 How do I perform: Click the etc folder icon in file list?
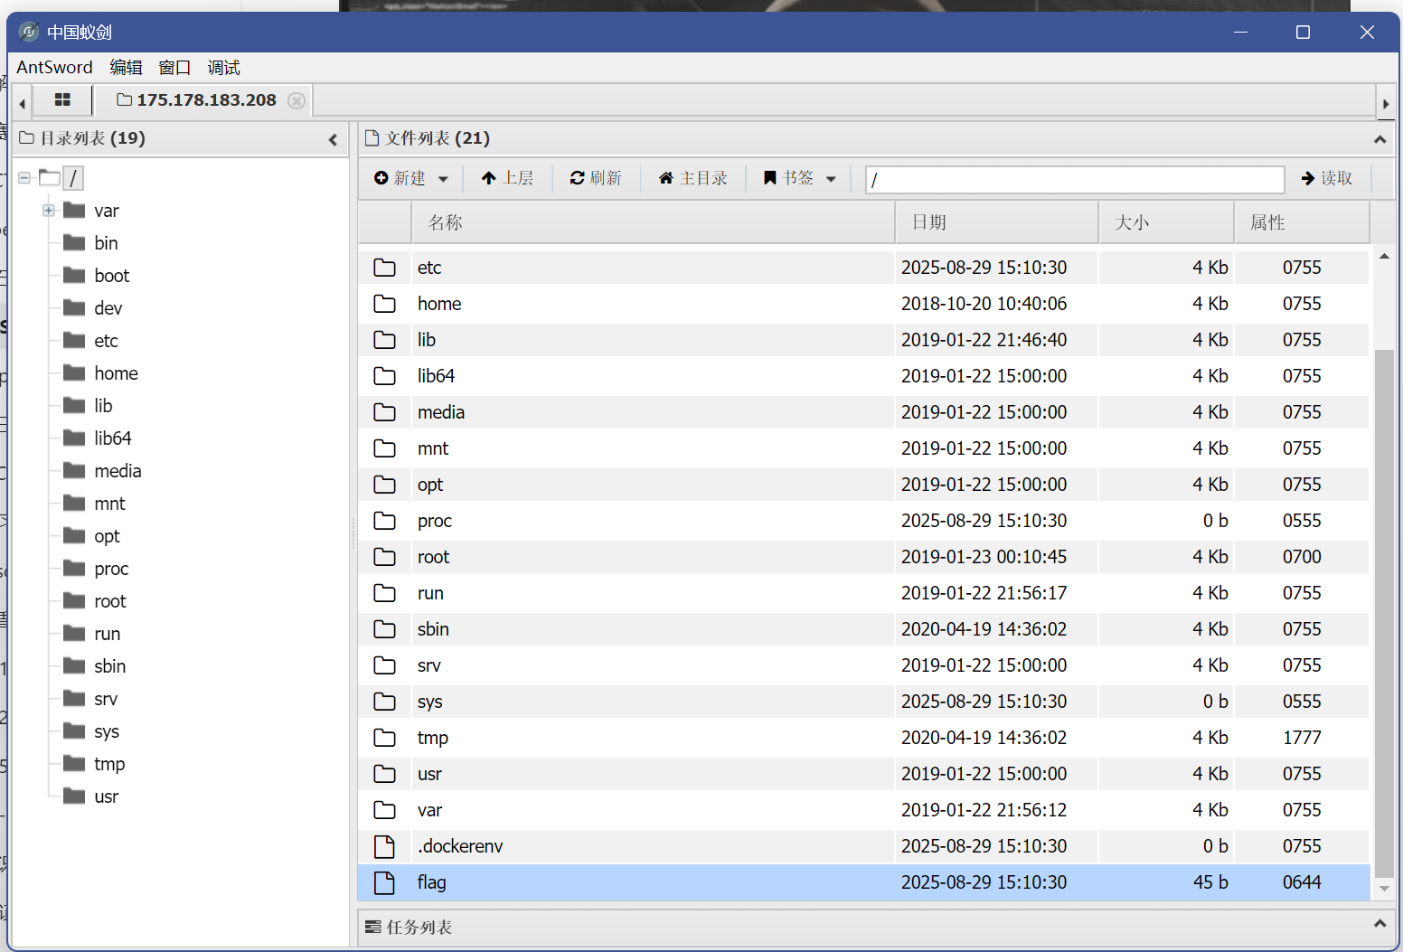click(x=384, y=268)
